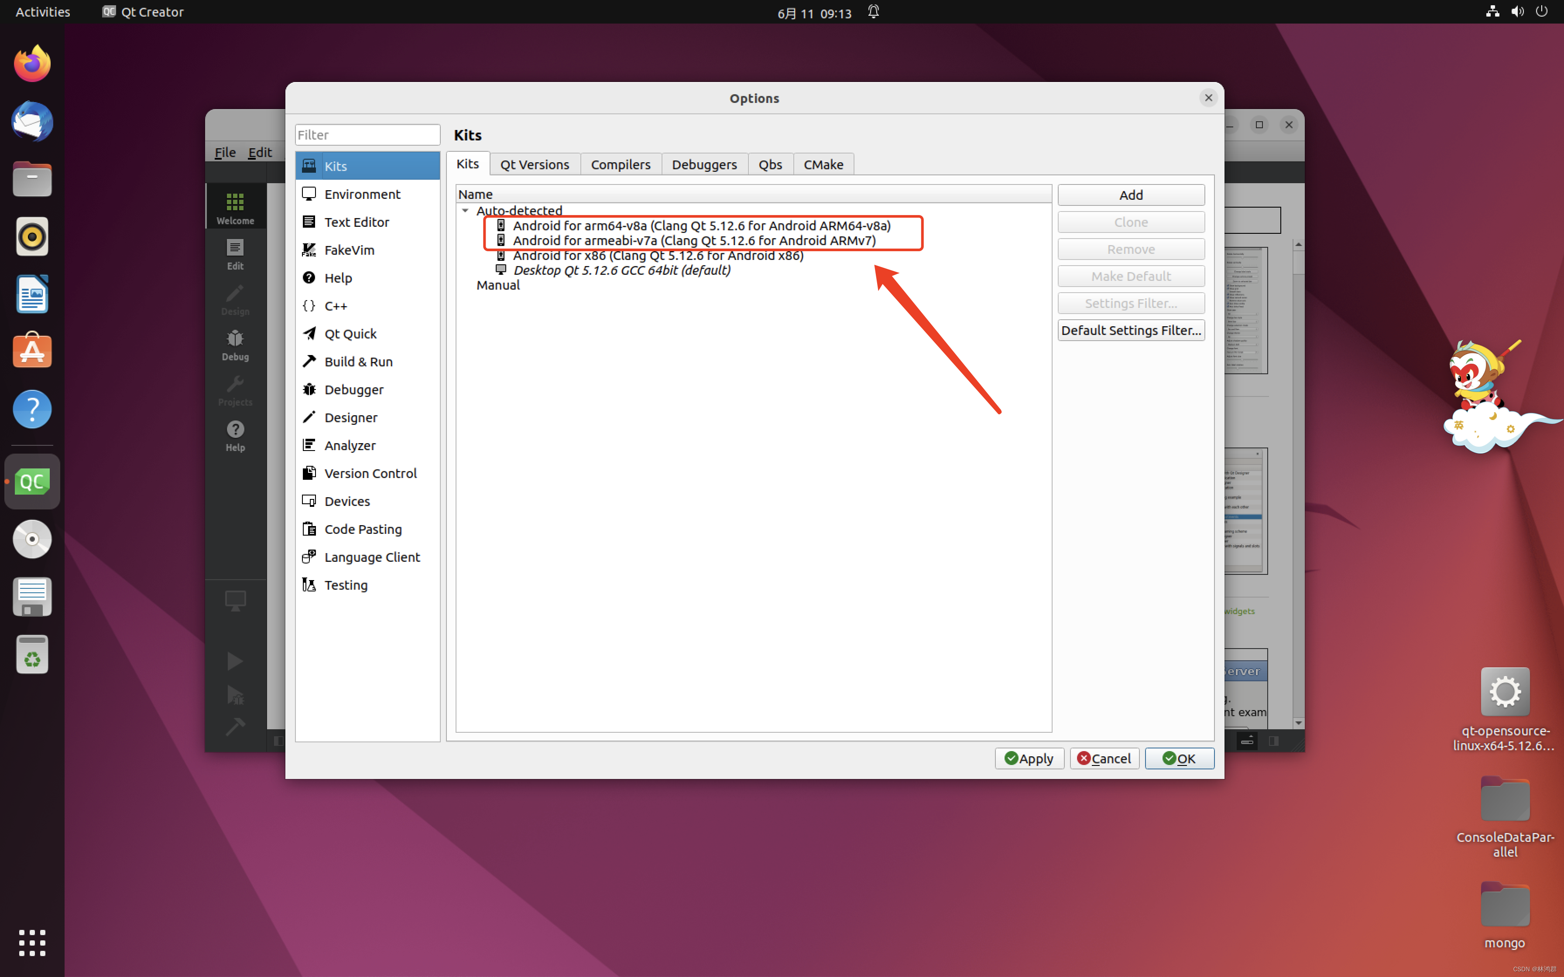Switch to the Qt Versions tab
The image size is (1564, 977).
click(x=535, y=164)
